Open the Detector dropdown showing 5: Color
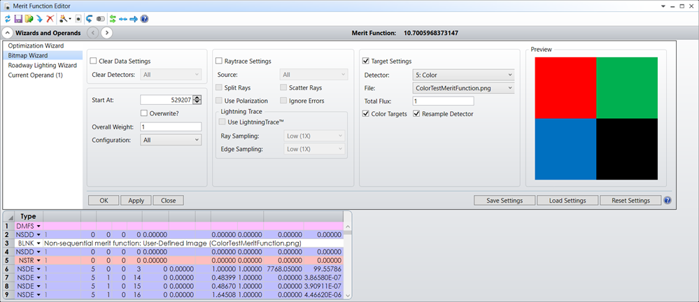 click(x=463, y=75)
